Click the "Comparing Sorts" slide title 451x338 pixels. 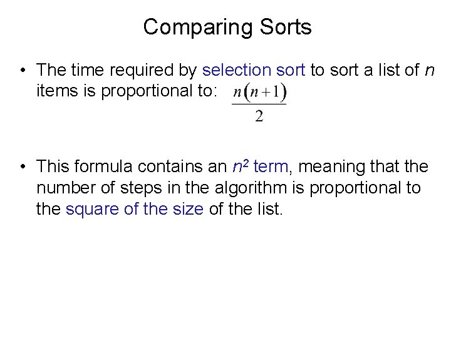pyautogui.click(x=227, y=27)
